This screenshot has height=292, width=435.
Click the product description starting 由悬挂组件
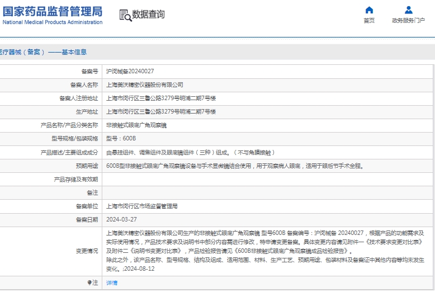190,152
